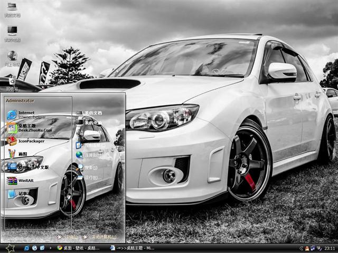The width and height of the screenshot is (338, 253).
Task: Open the 我的电脑 desktop icon
Action: pyautogui.click(x=12, y=34)
